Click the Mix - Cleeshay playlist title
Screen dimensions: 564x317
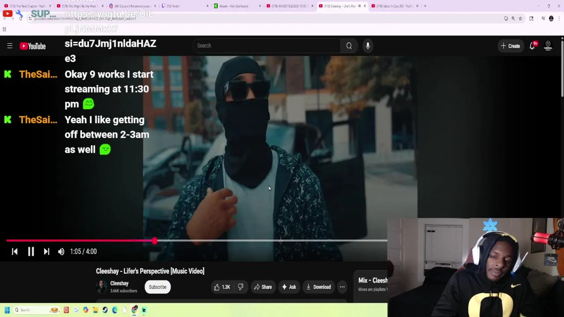coord(373,280)
